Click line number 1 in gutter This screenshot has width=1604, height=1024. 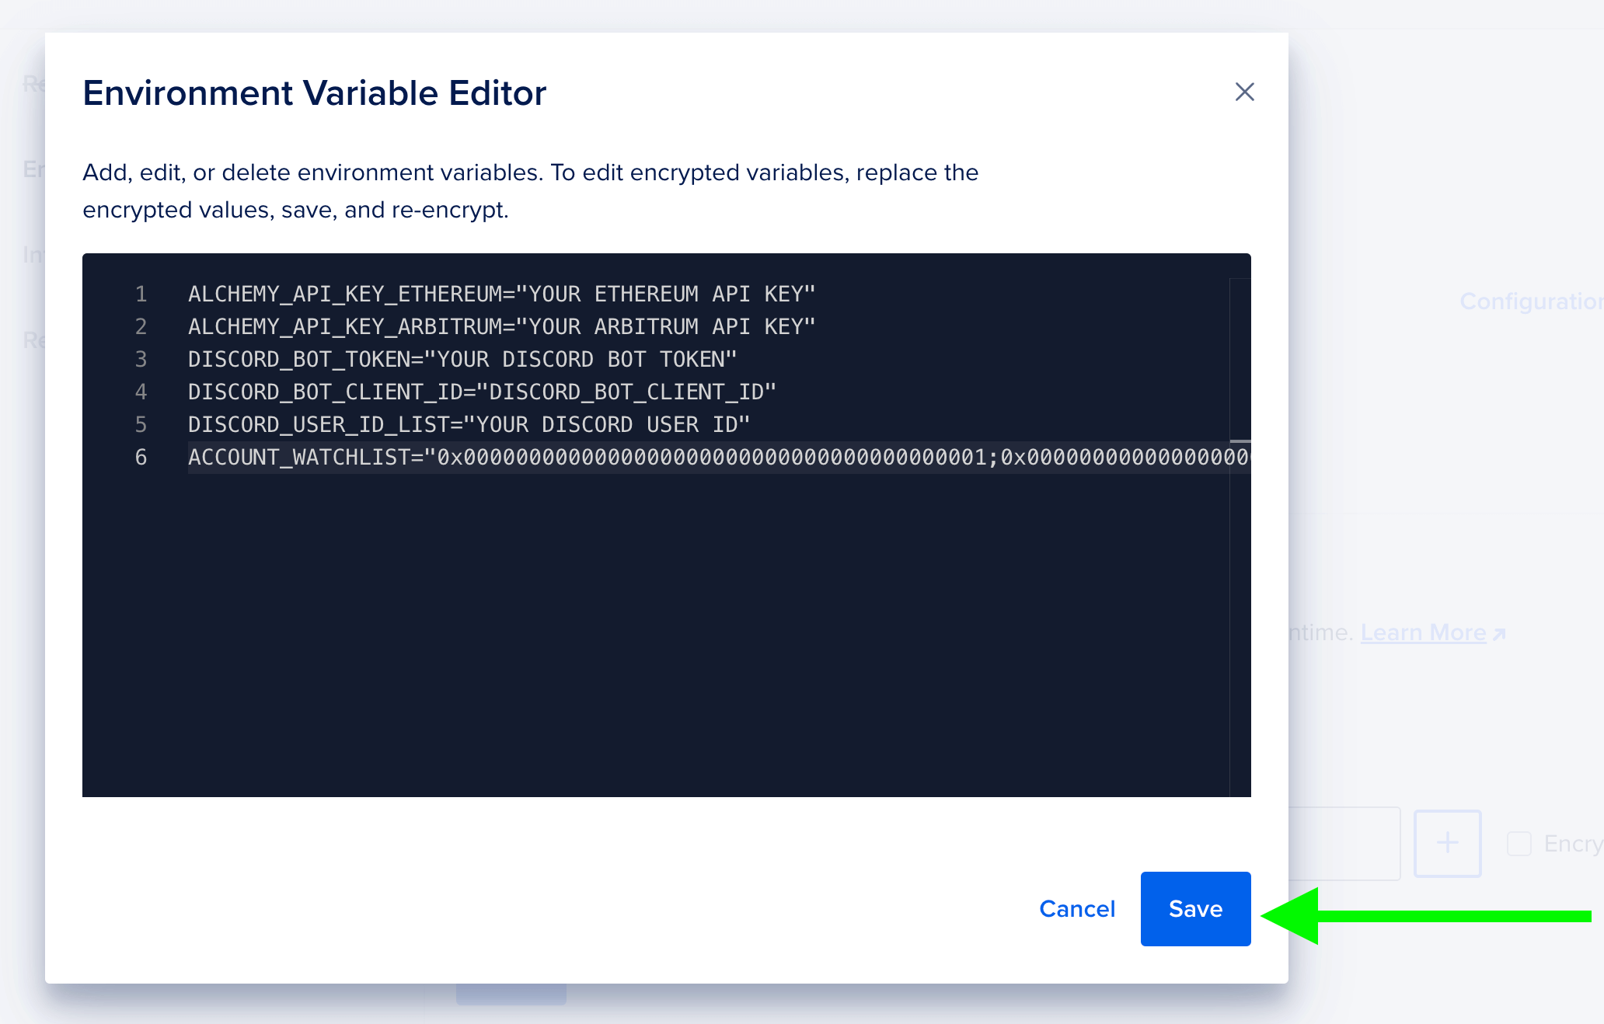coord(141,294)
